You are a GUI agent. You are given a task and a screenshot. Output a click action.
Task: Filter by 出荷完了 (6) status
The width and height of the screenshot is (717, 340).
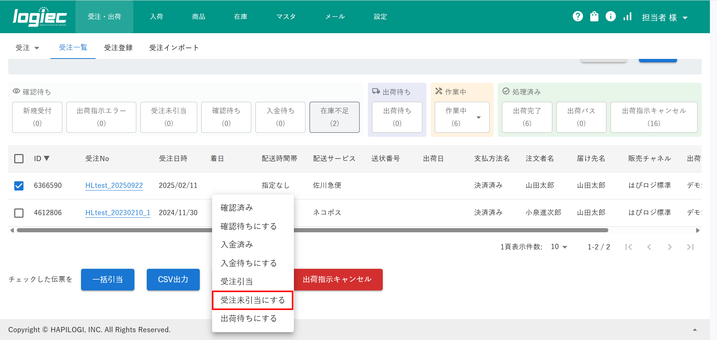coord(527,117)
